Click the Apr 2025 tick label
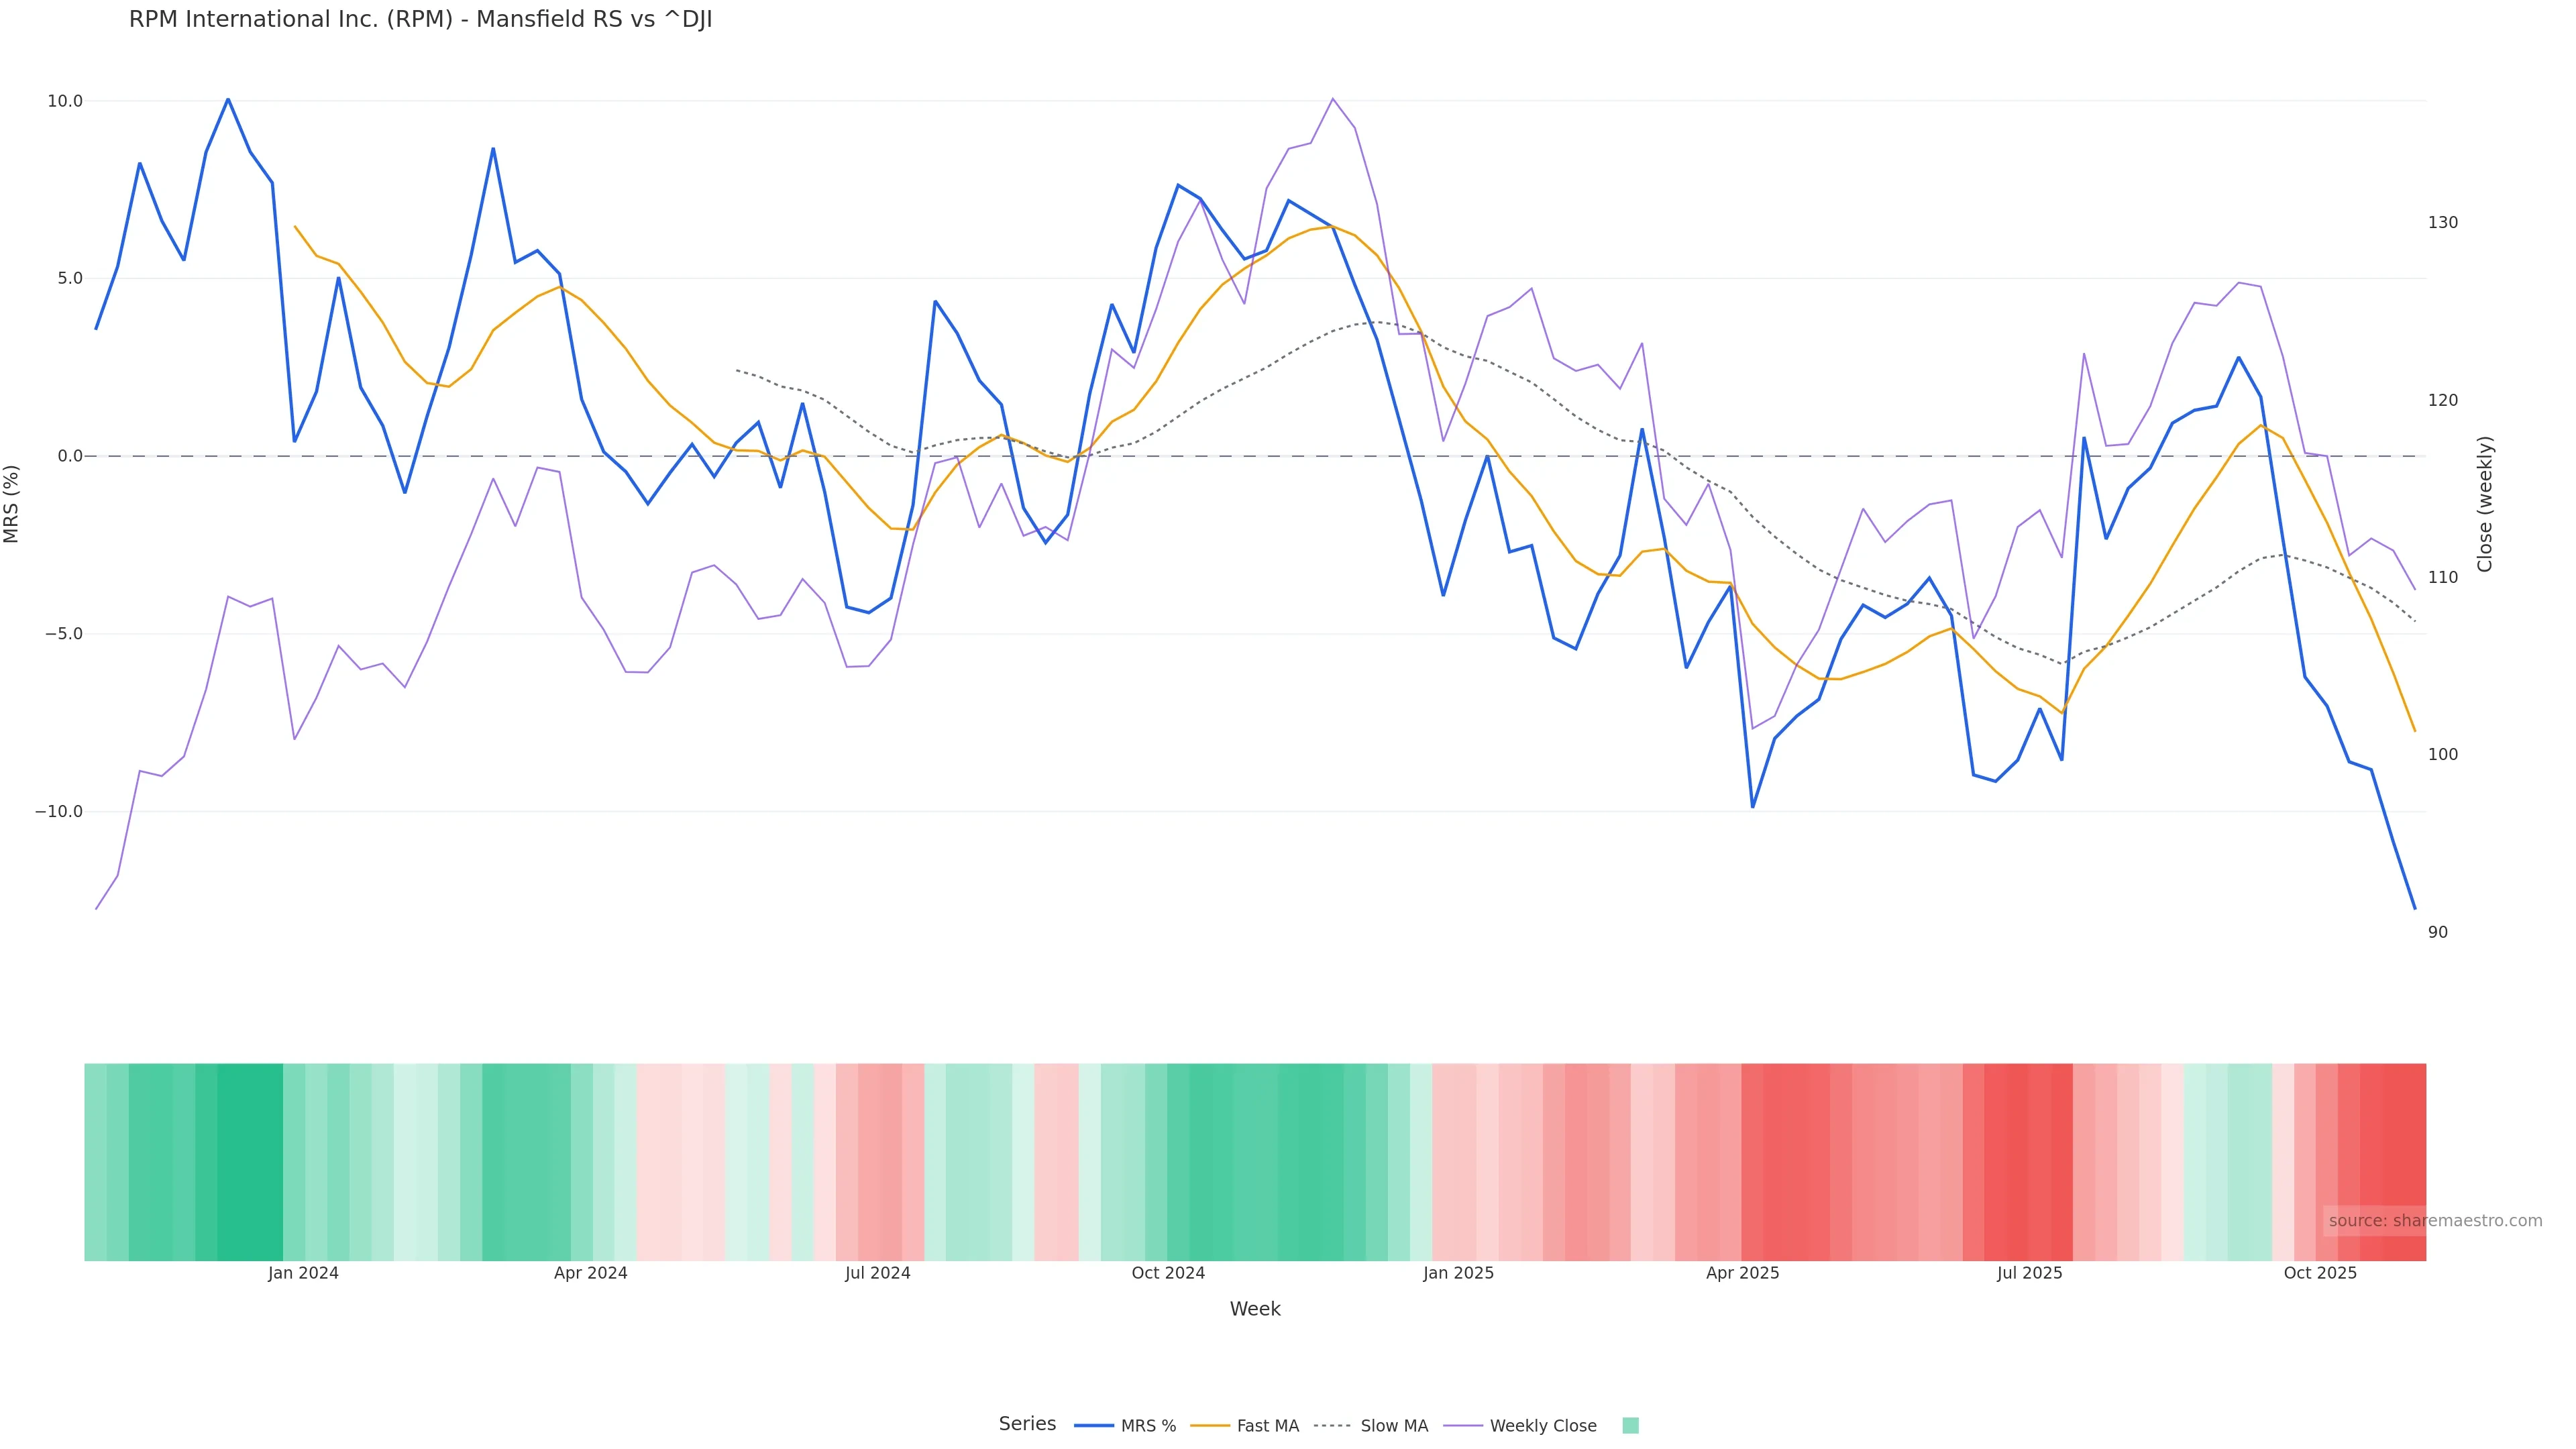This screenshot has width=2576, height=1449. 1742,1274
